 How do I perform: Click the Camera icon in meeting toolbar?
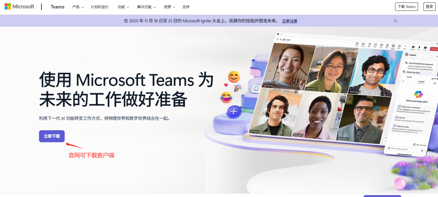click(412, 48)
